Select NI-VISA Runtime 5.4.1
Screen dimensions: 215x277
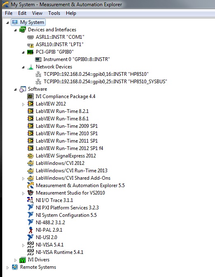point(59,252)
